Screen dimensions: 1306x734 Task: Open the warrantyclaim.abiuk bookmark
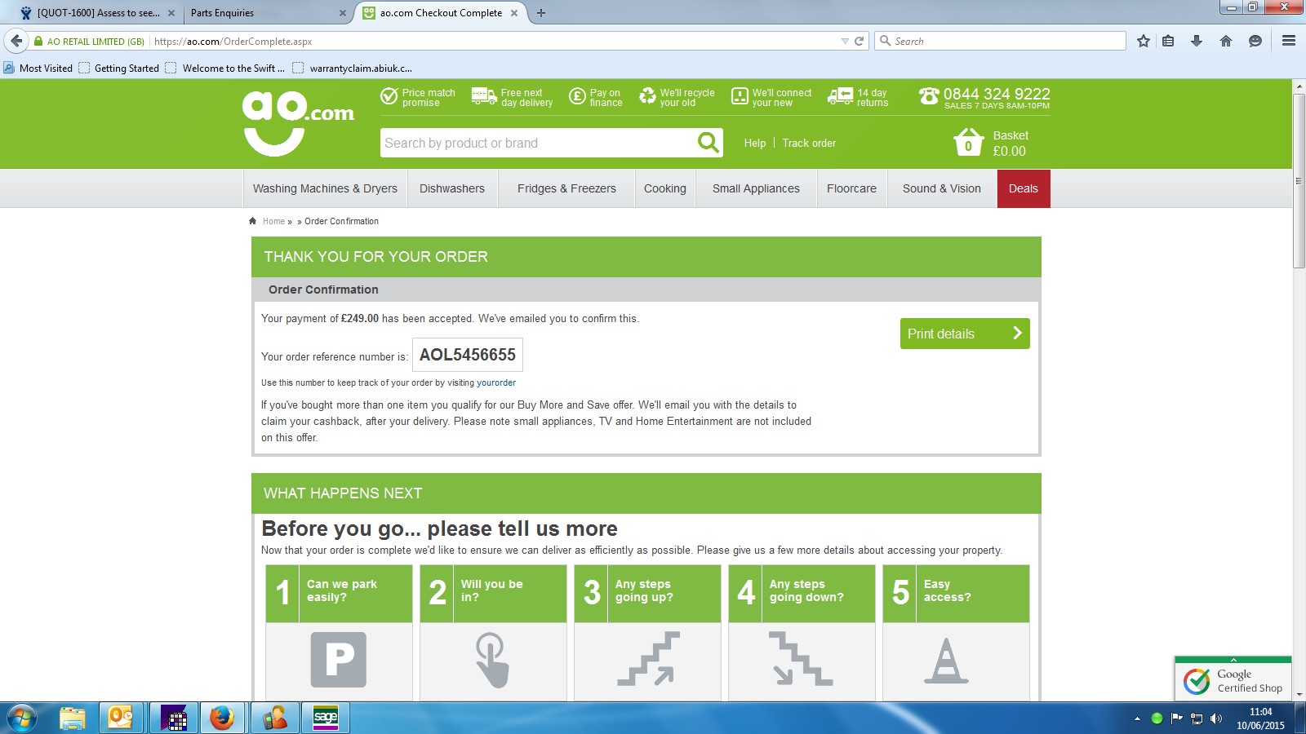pos(353,69)
